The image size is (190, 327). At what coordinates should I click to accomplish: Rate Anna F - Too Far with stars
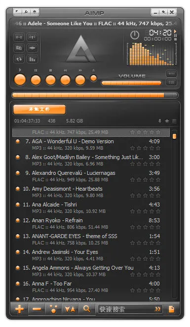coord(146,290)
